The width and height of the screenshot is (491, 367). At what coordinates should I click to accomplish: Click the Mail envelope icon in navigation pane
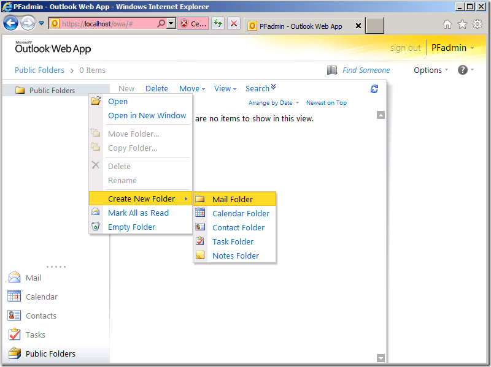(14, 278)
